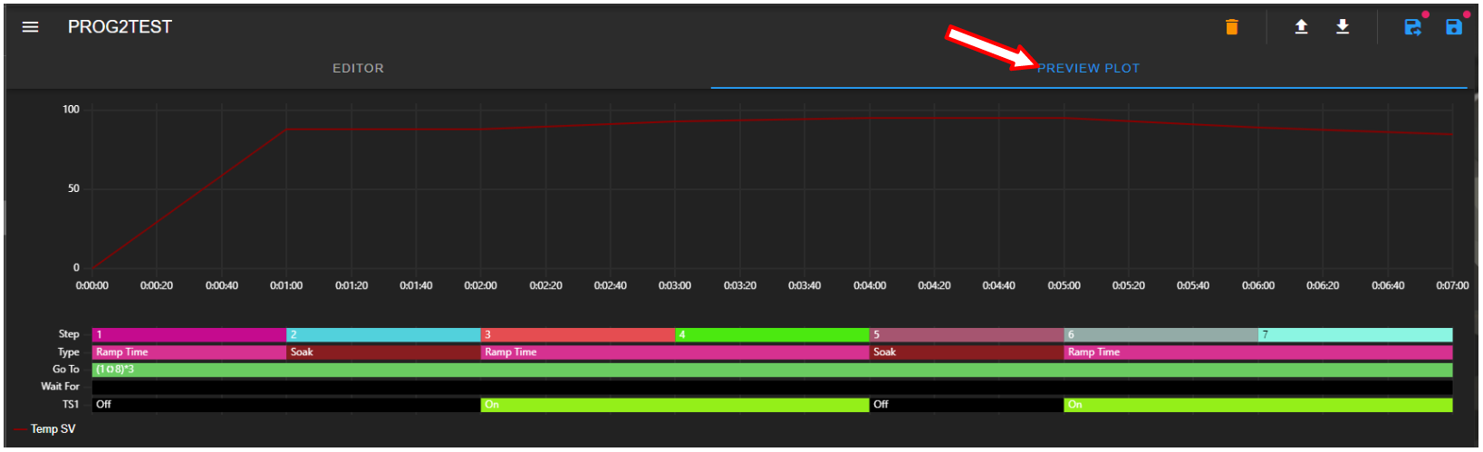1483x452 pixels.
Task: Click the Go To row label
Action: pyautogui.click(x=66, y=370)
